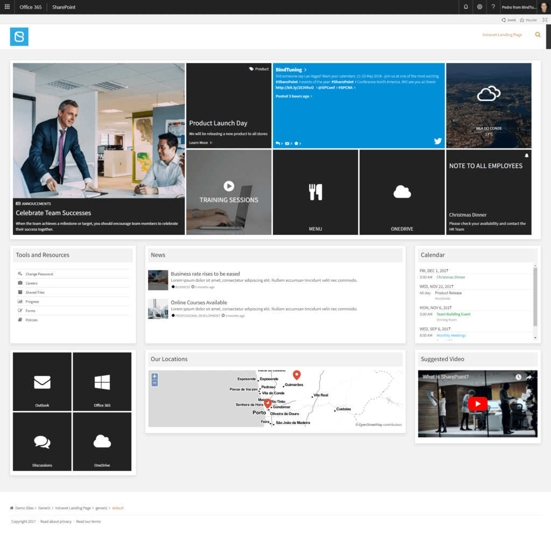
Task: Open Shared Files link
Action: pos(35,293)
